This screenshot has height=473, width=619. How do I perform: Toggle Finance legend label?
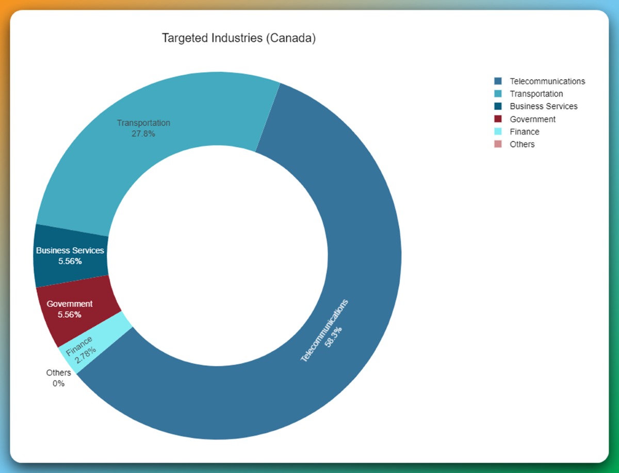[x=525, y=132]
